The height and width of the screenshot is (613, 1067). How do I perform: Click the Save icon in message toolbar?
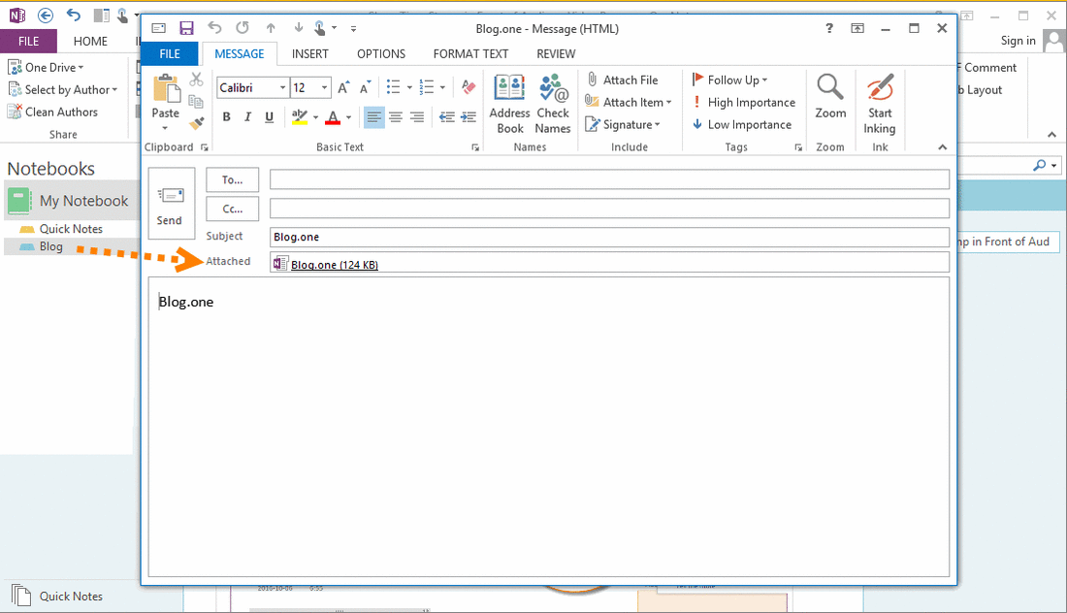coord(186,28)
